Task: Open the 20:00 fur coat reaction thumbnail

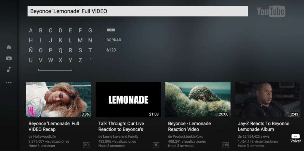Action: click(x=198, y=100)
